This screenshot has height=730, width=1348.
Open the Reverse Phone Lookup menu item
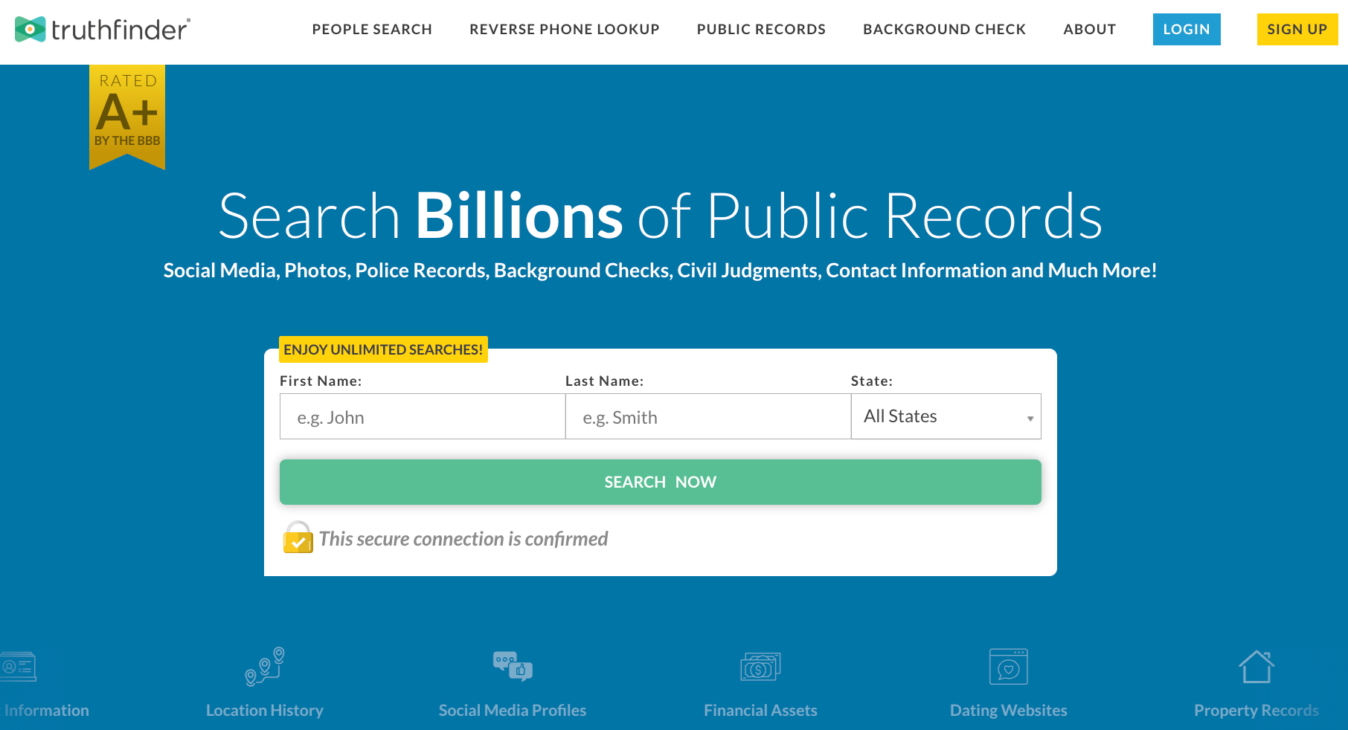[x=565, y=29]
